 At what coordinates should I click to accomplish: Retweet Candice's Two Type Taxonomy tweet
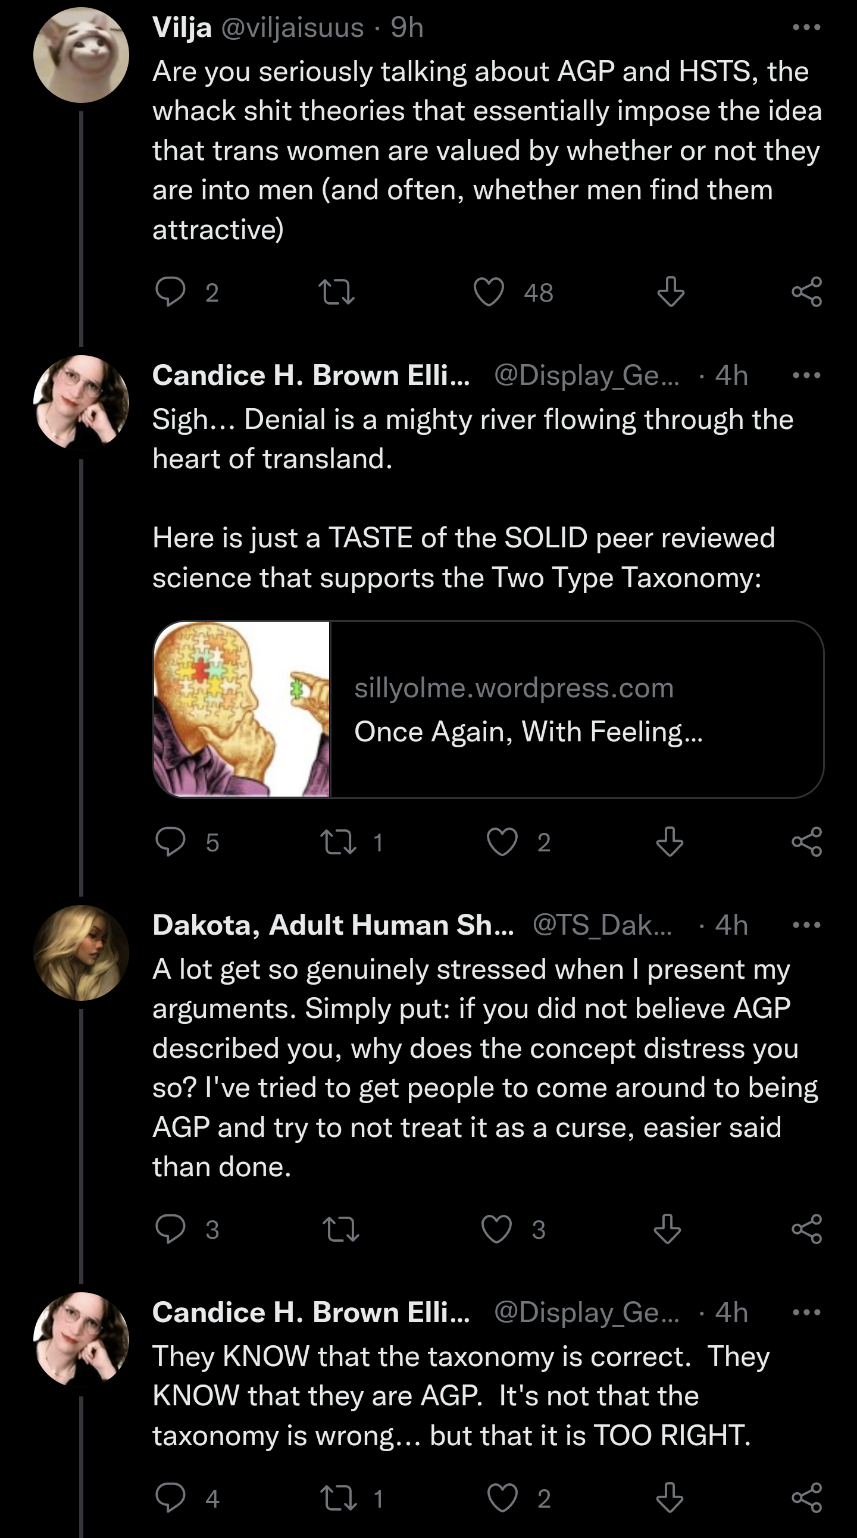click(x=339, y=842)
